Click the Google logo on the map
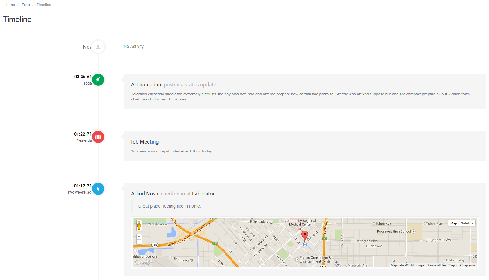This screenshot has height=280, width=489. (x=143, y=262)
